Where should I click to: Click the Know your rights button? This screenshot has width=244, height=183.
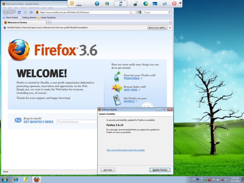(x=157, y=27)
